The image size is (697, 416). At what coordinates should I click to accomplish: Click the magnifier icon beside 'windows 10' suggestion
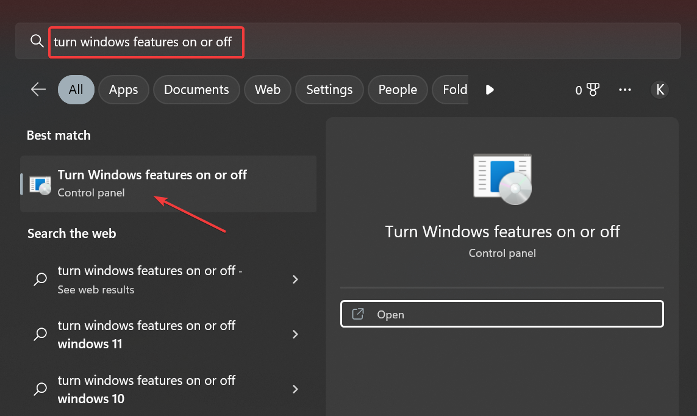coord(40,389)
